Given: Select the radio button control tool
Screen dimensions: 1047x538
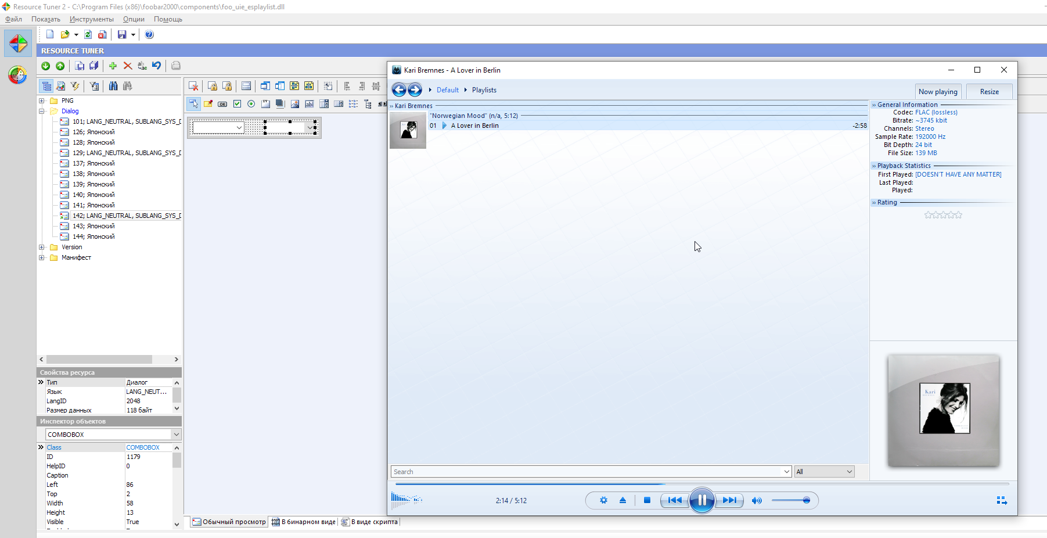Looking at the screenshot, I should click(x=251, y=104).
